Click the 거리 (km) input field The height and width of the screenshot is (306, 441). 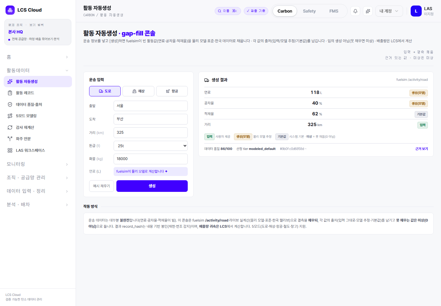(x=151, y=132)
